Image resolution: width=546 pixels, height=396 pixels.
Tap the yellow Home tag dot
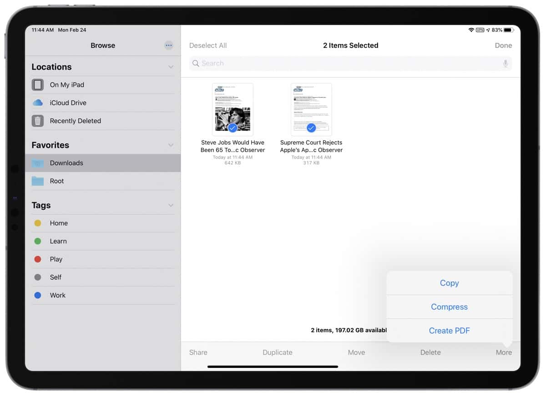point(39,223)
